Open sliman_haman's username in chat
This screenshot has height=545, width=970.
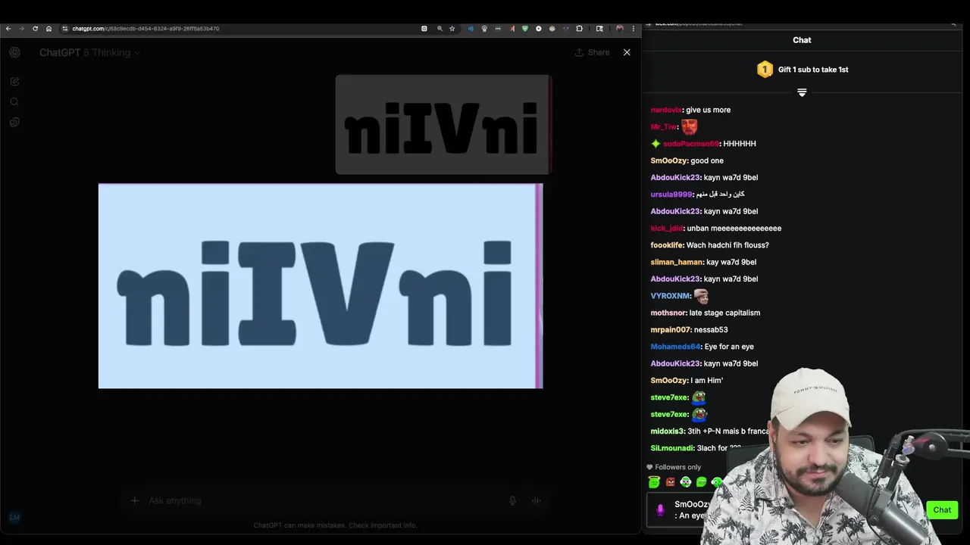pos(677,262)
